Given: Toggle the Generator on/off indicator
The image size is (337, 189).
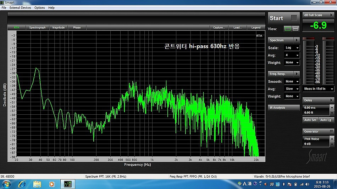Looking at the screenshot, I should pyautogui.click(x=332, y=132).
